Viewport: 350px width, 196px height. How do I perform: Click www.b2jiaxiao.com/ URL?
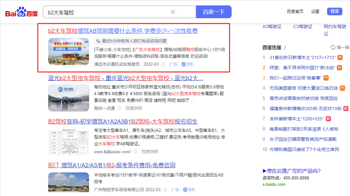[x=112, y=152]
